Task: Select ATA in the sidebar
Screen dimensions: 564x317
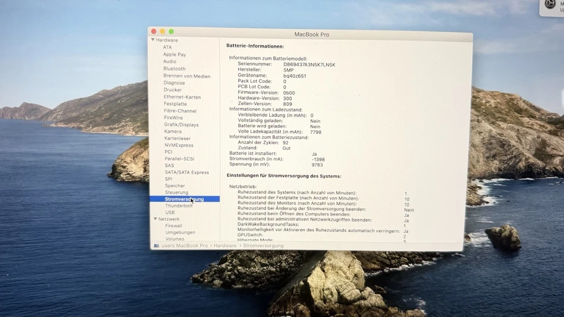Action: (167, 47)
